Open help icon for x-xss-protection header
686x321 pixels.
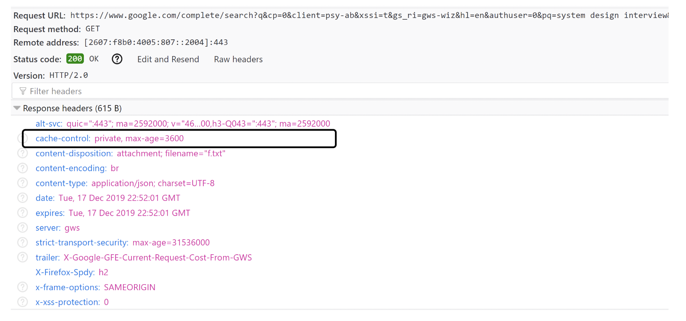pyautogui.click(x=22, y=302)
